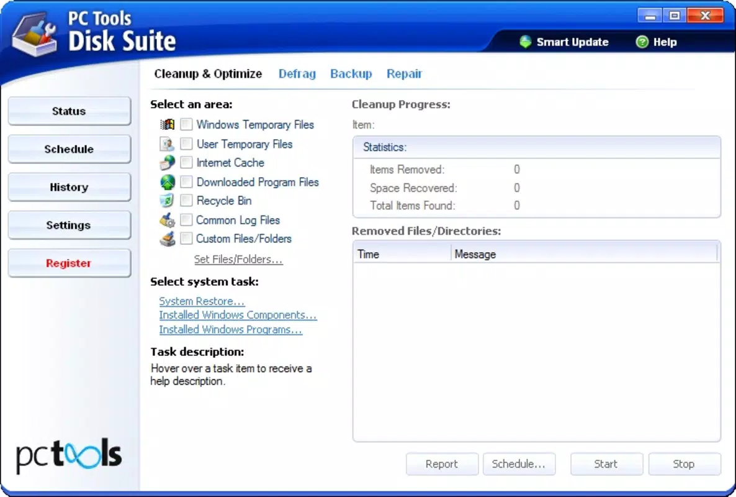
Task: Click the green Help question mark icon
Action: pyautogui.click(x=642, y=42)
